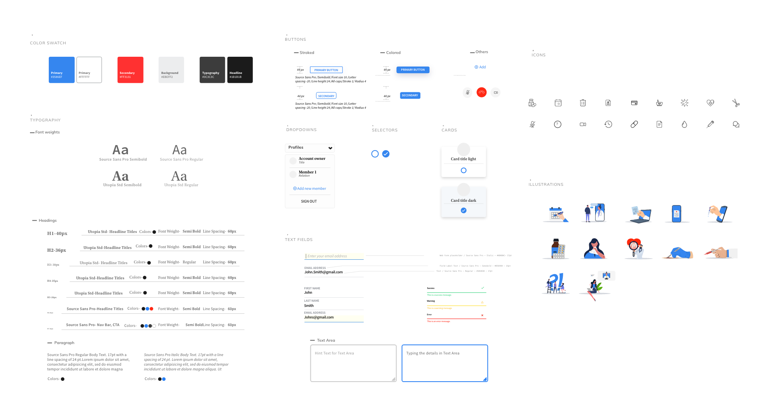Screen dimensions: 768x416
Task: Click SIGN OUT in the dropdown menu
Action: 309,201
